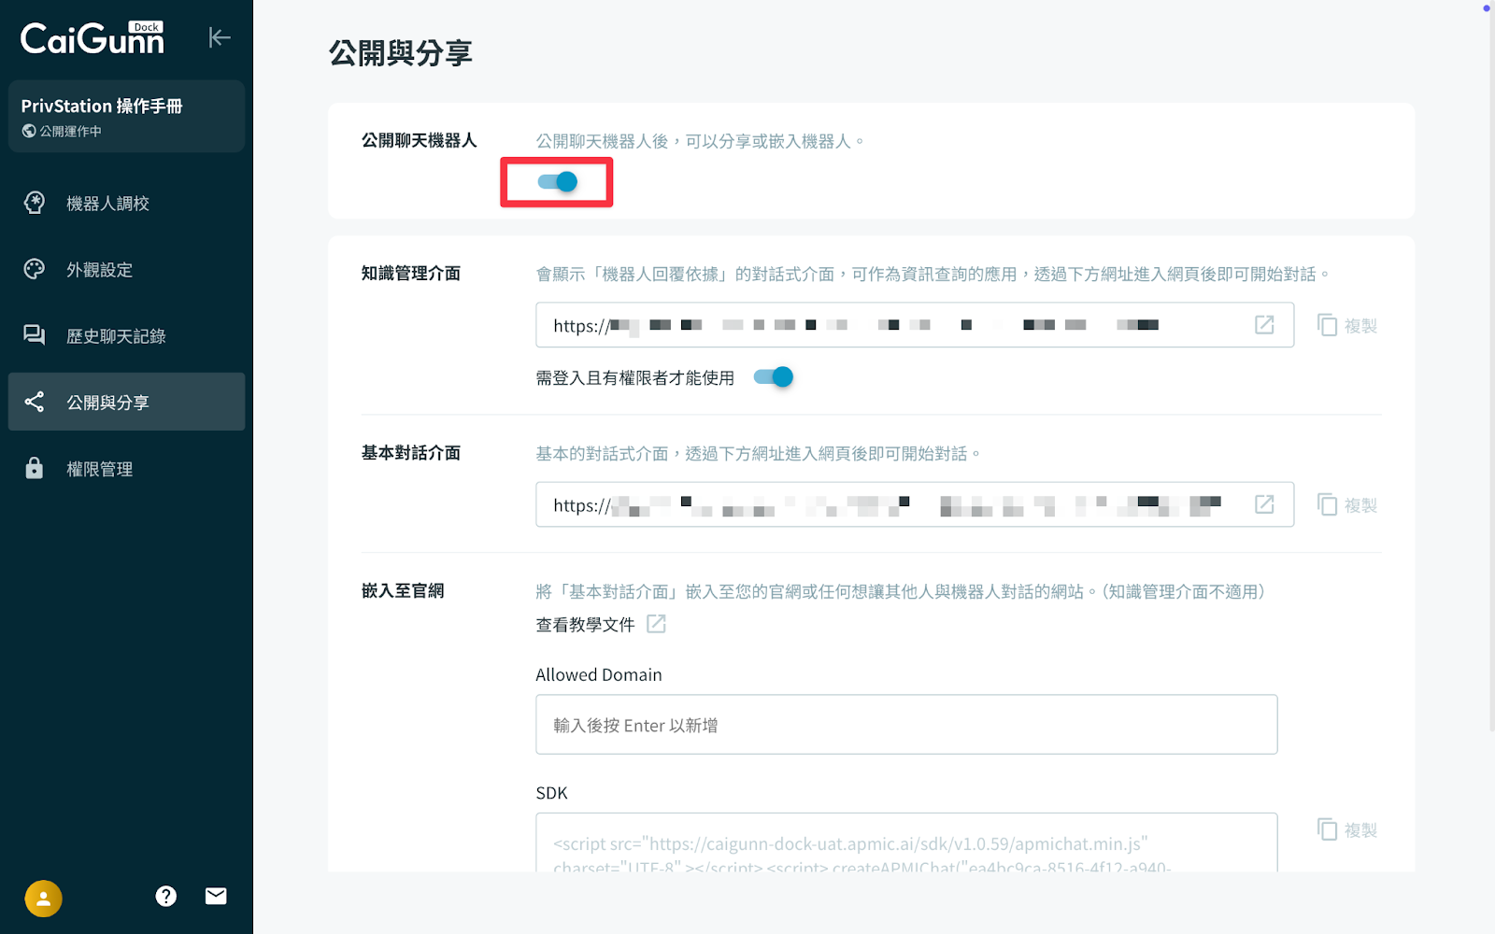Copy the knowledge management interface URL

click(1346, 325)
